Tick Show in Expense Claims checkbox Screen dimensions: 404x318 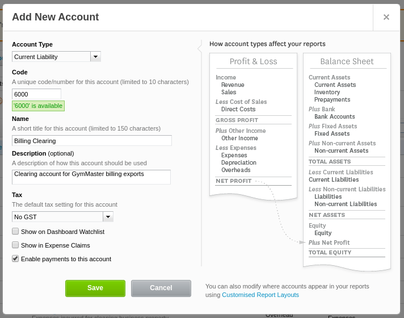[x=16, y=245]
